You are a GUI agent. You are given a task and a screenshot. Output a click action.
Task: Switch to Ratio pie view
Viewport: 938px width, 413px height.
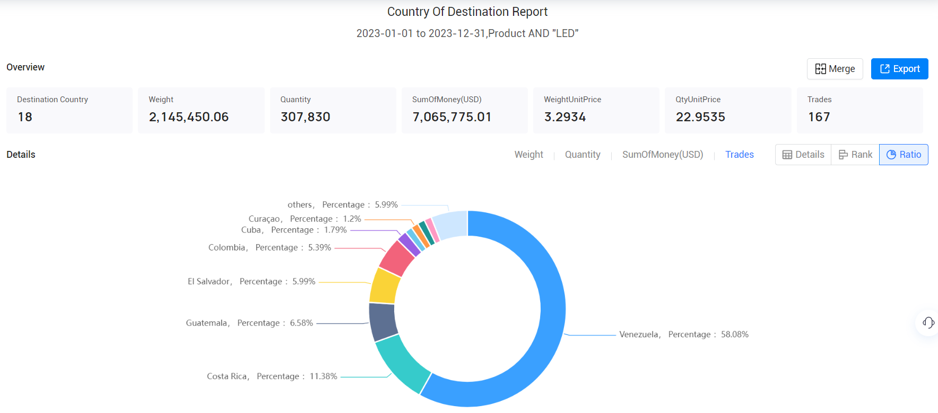coord(904,155)
